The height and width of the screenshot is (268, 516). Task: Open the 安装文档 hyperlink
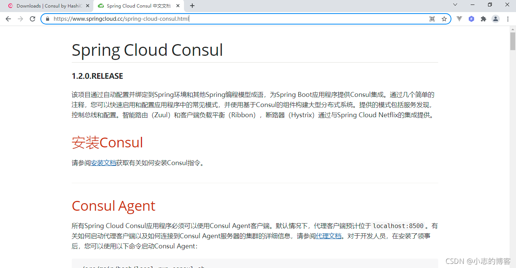pos(104,163)
